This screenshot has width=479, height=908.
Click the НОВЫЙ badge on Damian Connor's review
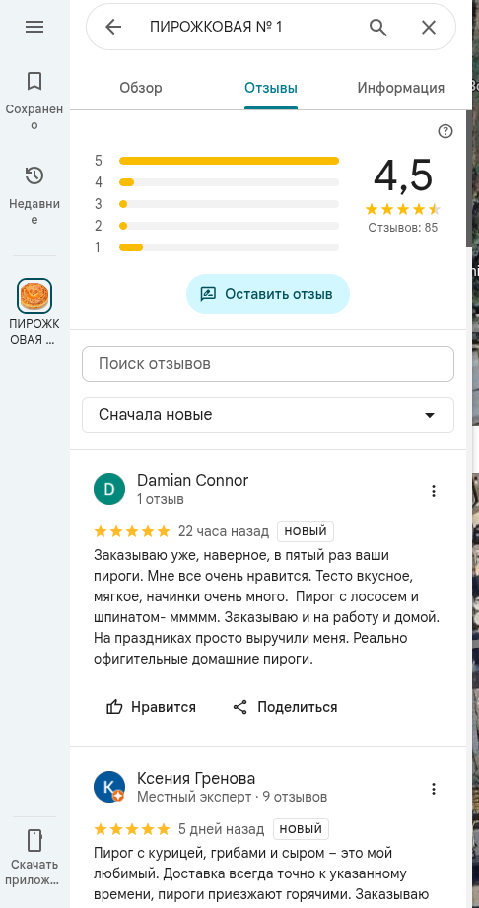coord(306,531)
